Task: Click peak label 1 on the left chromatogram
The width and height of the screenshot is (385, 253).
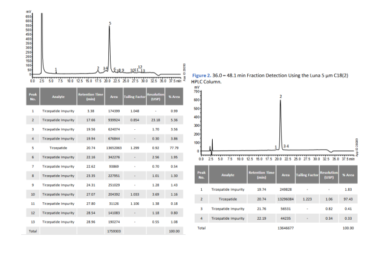Action: click(56, 69)
